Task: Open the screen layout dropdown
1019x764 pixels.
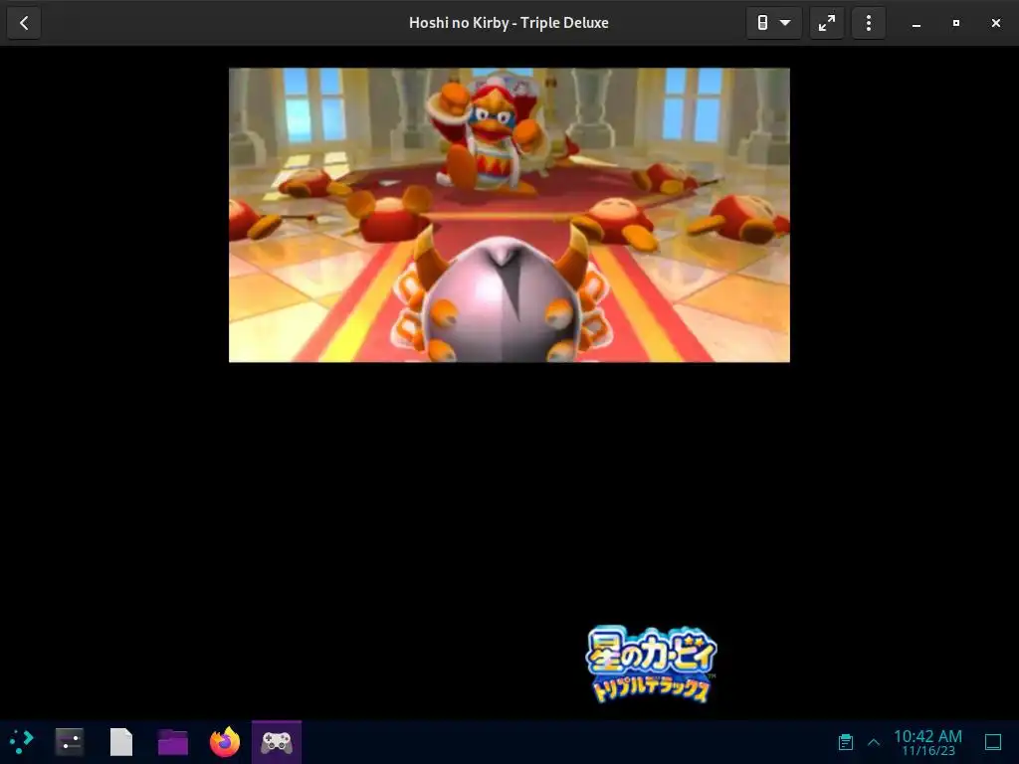Action: (773, 24)
